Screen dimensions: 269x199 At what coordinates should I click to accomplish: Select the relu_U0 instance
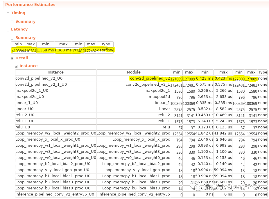coord(55,127)
